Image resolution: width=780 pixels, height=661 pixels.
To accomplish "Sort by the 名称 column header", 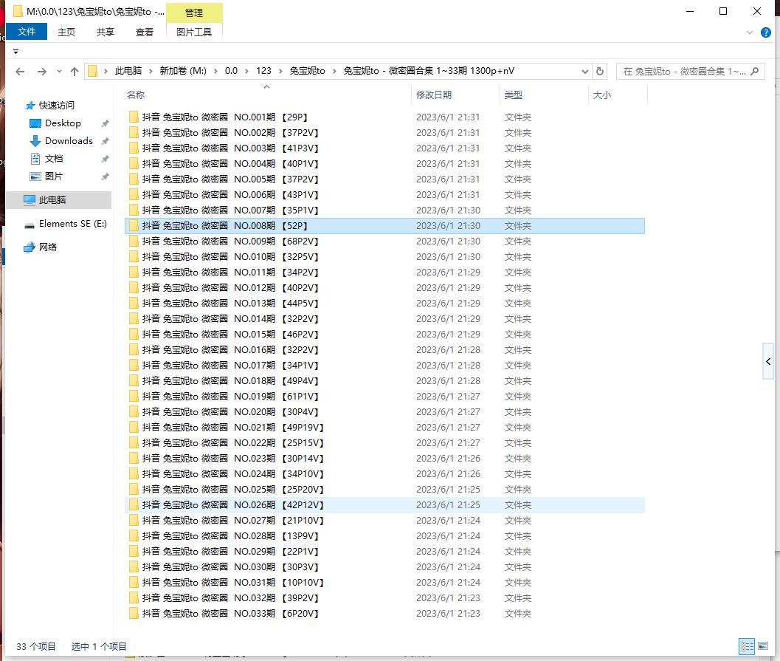I will click(x=136, y=95).
